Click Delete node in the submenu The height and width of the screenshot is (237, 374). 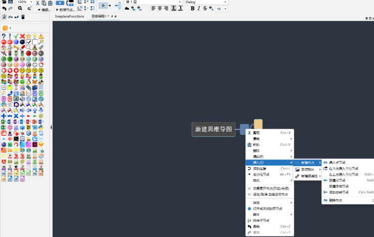click(x=336, y=200)
